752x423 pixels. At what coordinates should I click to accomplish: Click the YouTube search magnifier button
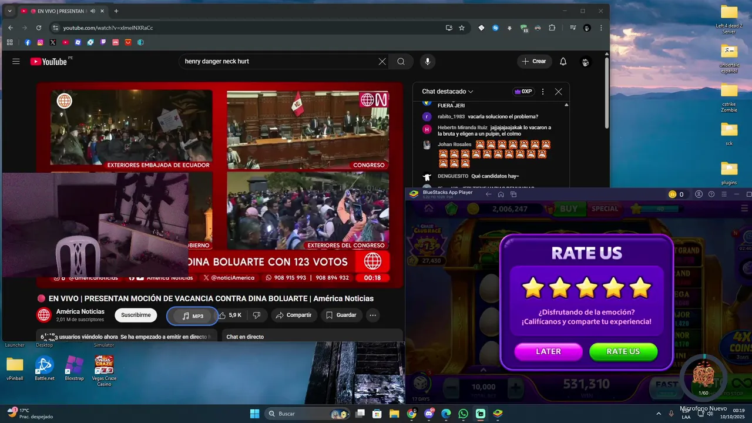click(x=401, y=61)
